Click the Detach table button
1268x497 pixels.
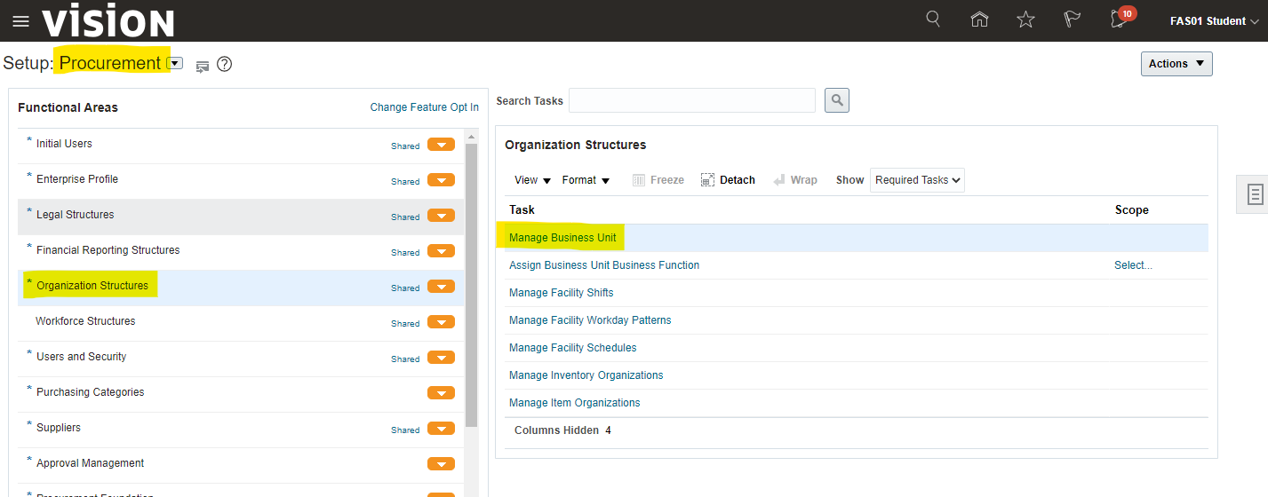pos(728,180)
